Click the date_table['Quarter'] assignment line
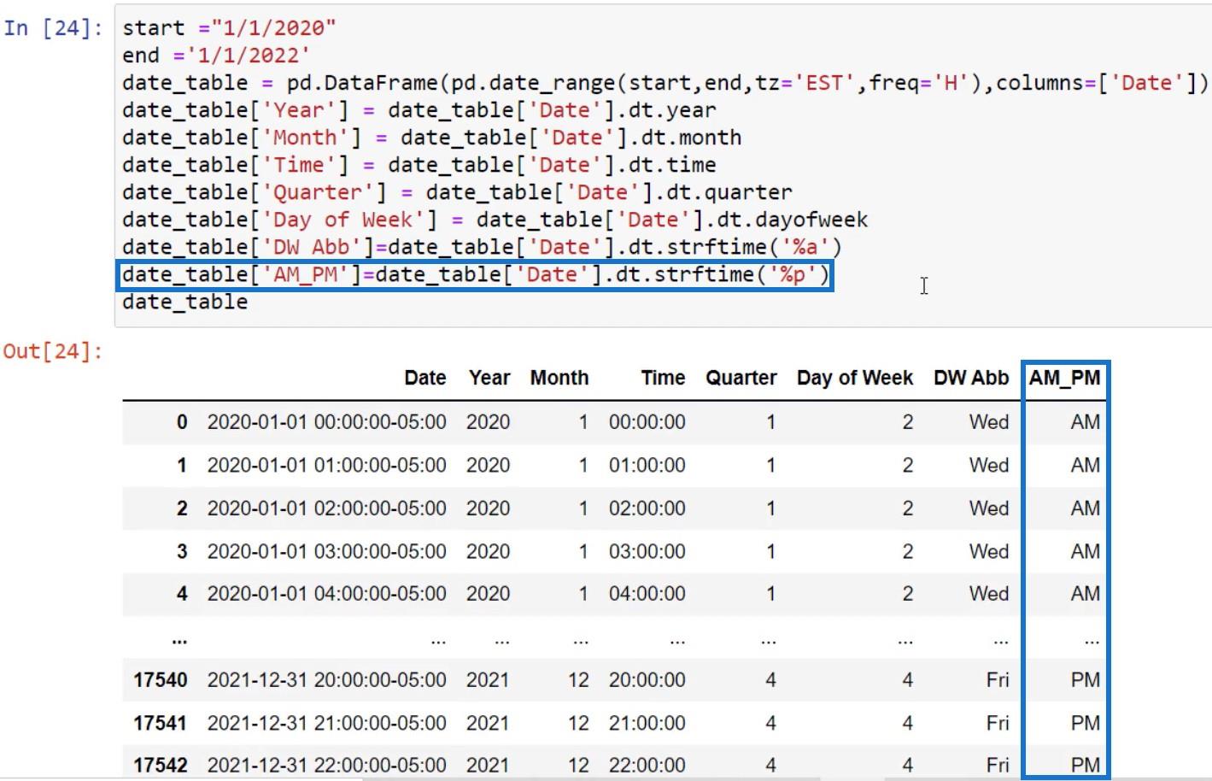The height and width of the screenshot is (781, 1212). click(x=457, y=192)
